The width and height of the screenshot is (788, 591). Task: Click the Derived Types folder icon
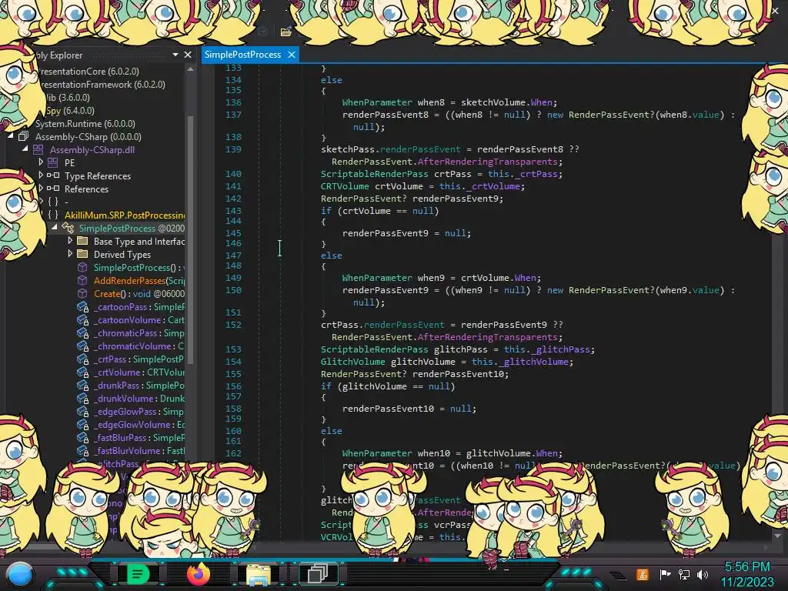click(x=82, y=254)
